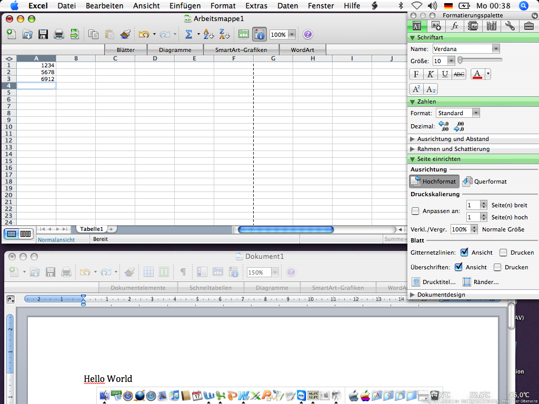The image size is (539, 404).
Task: Open the font Name dropdown showing Verdana
Action: pyautogui.click(x=495, y=49)
